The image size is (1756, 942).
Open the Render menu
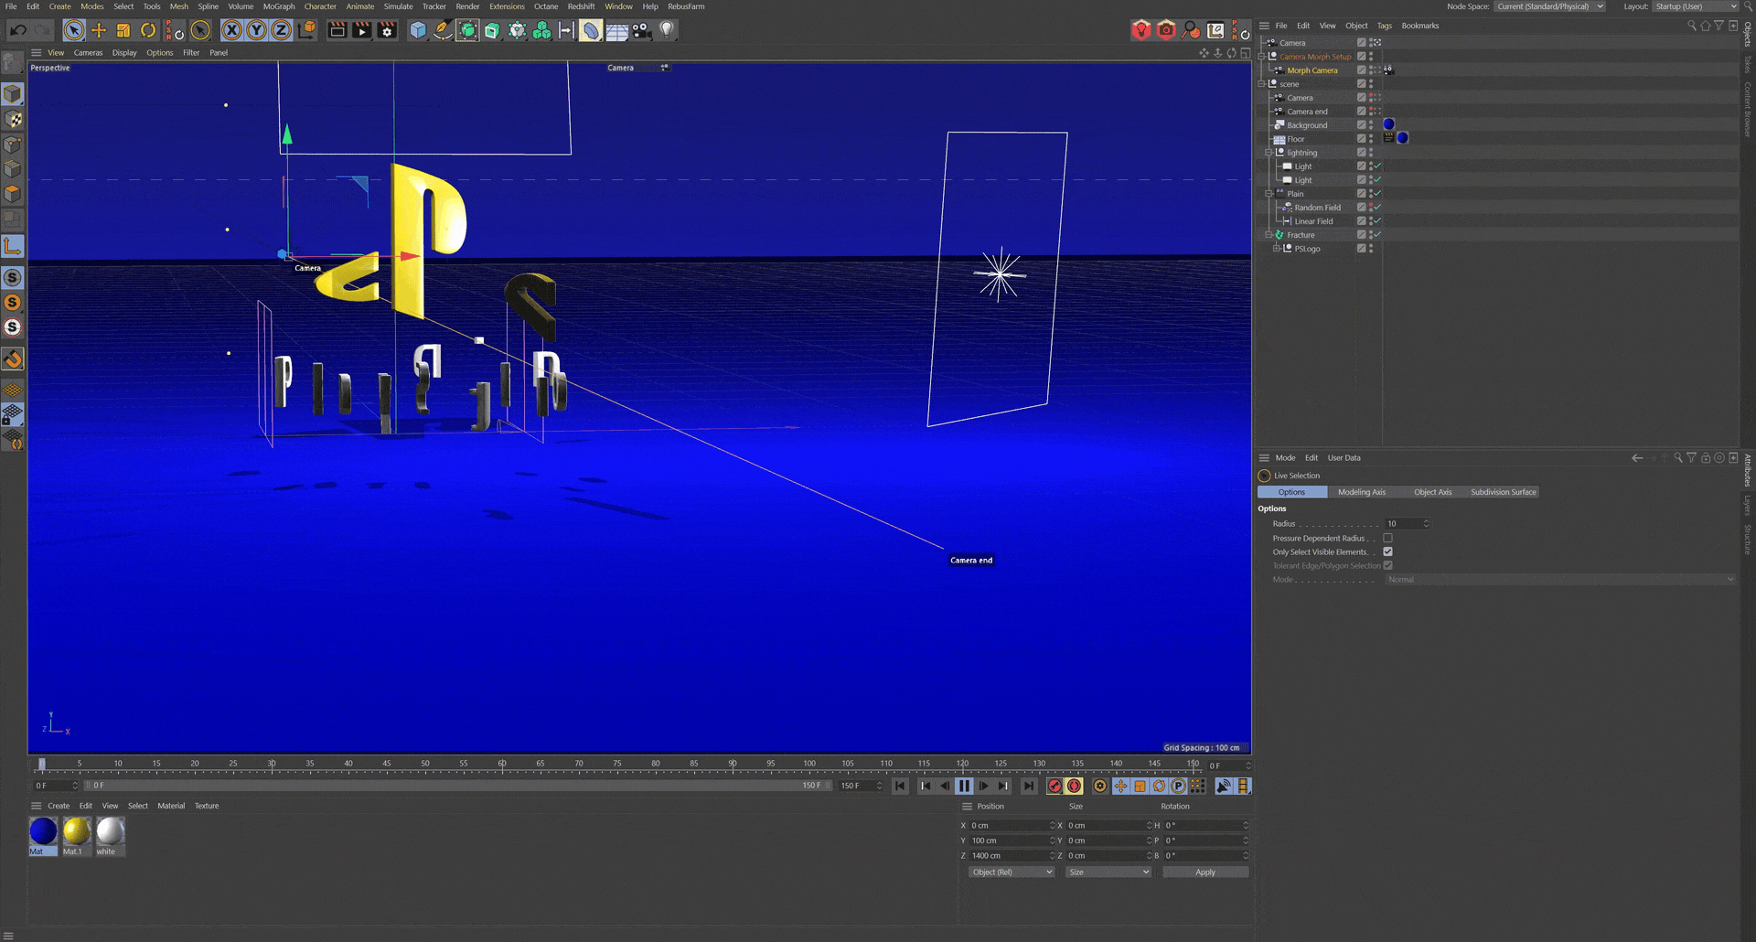[x=467, y=6]
